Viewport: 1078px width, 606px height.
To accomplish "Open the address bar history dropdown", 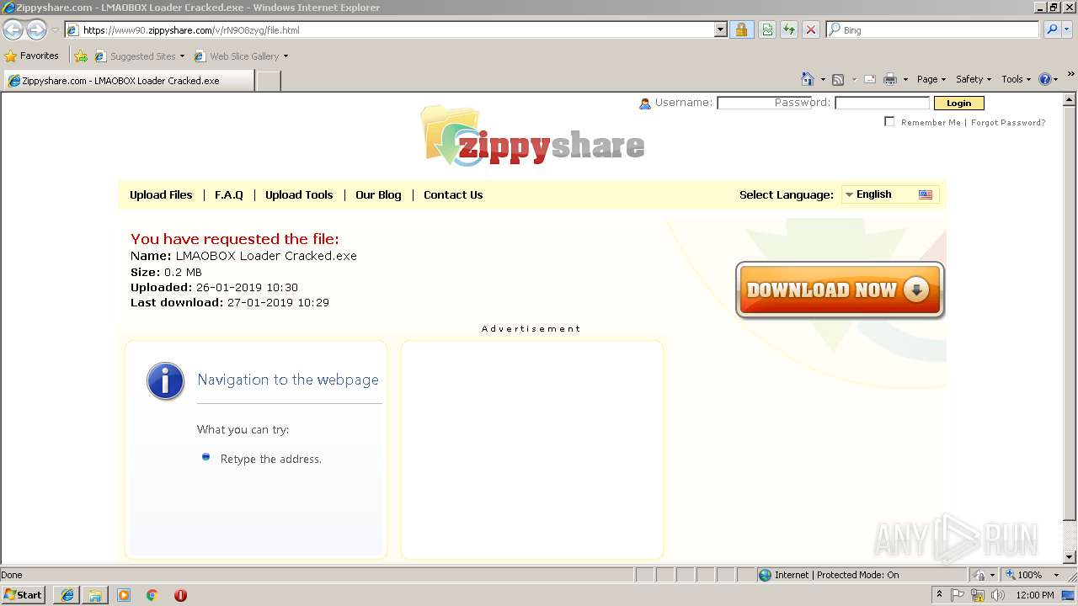I will [720, 29].
